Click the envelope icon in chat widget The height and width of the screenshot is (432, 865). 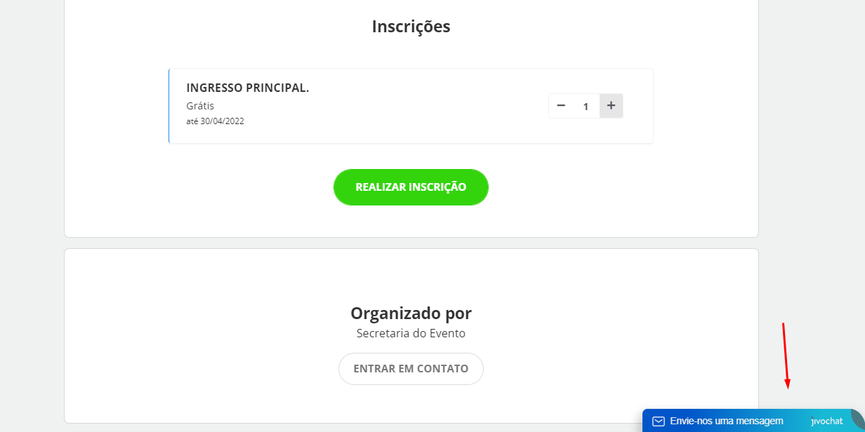(x=658, y=421)
